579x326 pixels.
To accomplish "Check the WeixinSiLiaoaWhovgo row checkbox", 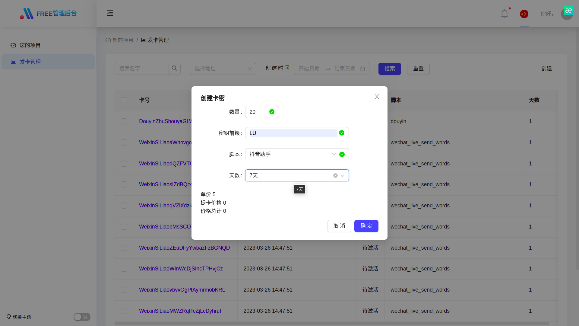I will tap(124, 142).
